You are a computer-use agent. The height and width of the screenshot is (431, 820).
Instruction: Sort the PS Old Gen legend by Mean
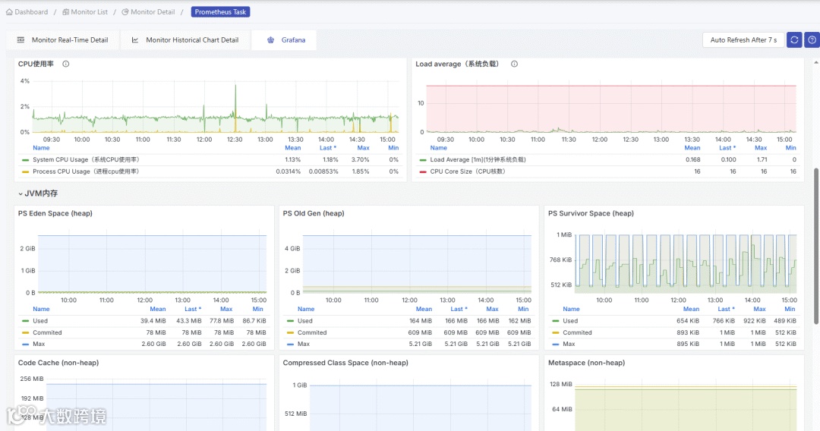click(424, 309)
